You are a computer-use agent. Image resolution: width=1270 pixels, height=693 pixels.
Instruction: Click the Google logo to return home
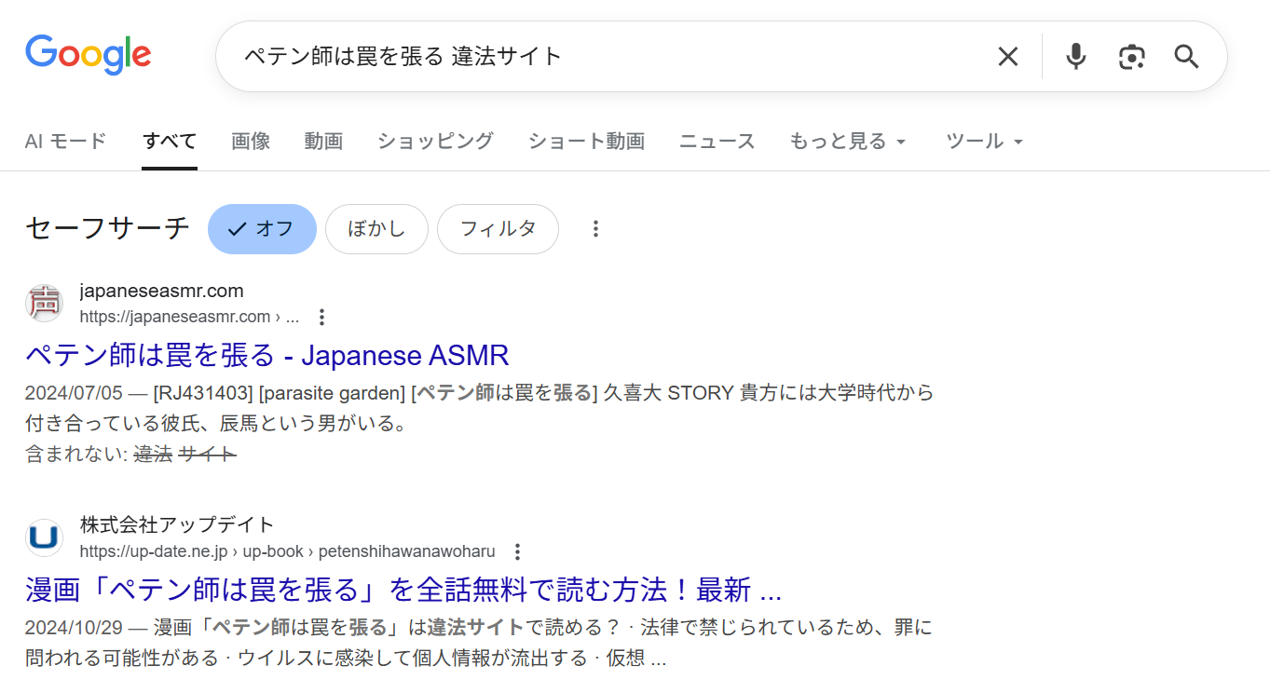[89, 54]
